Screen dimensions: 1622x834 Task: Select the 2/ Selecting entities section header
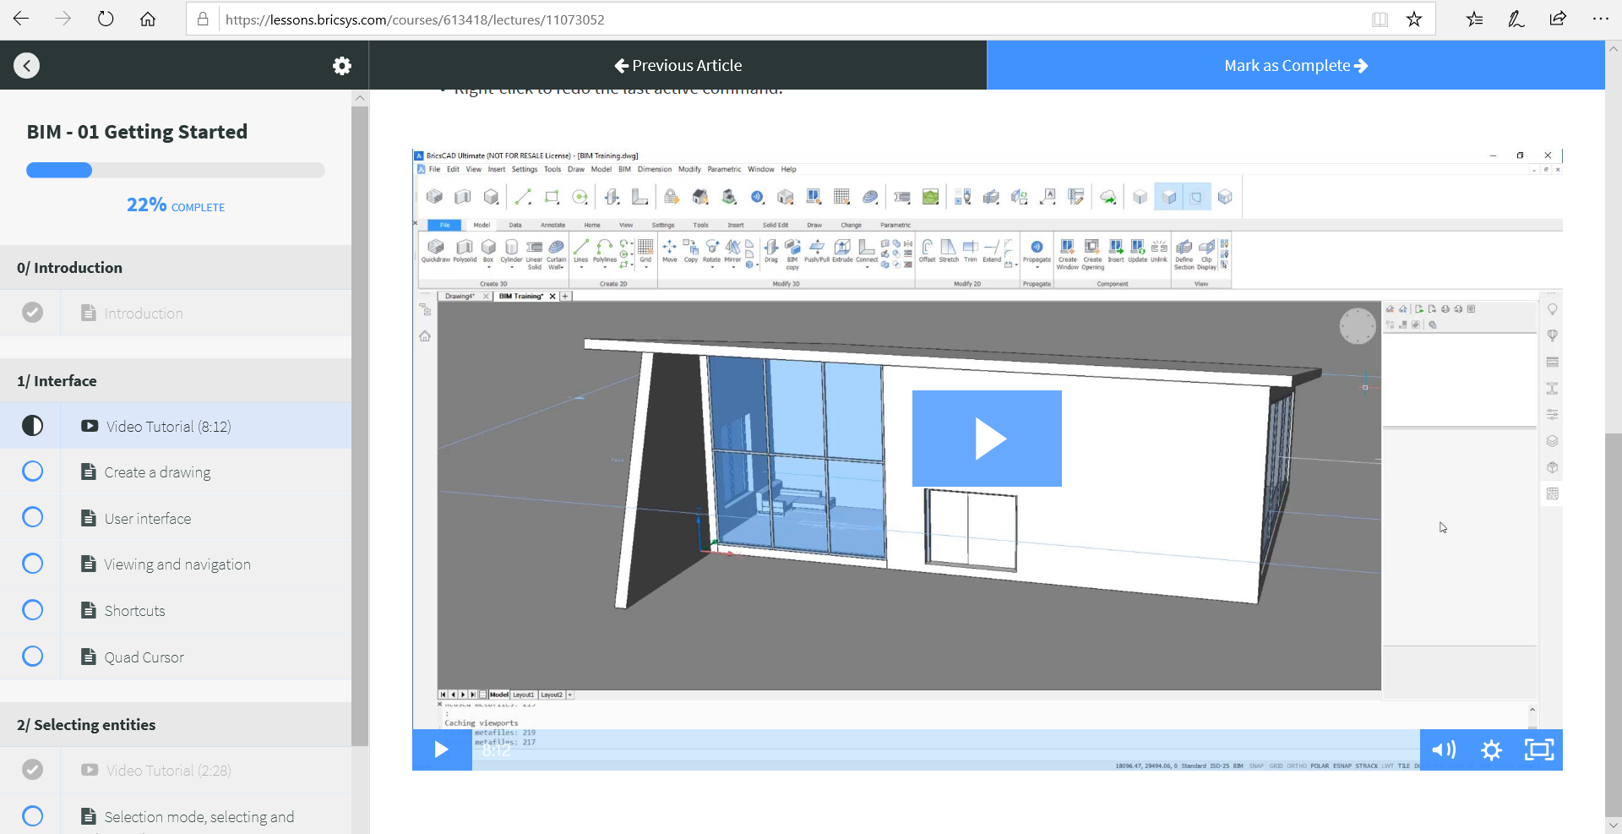[x=176, y=725]
